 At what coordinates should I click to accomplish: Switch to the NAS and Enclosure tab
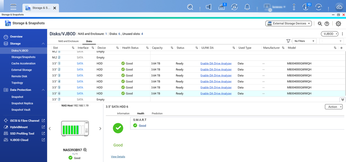tap(68, 41)
